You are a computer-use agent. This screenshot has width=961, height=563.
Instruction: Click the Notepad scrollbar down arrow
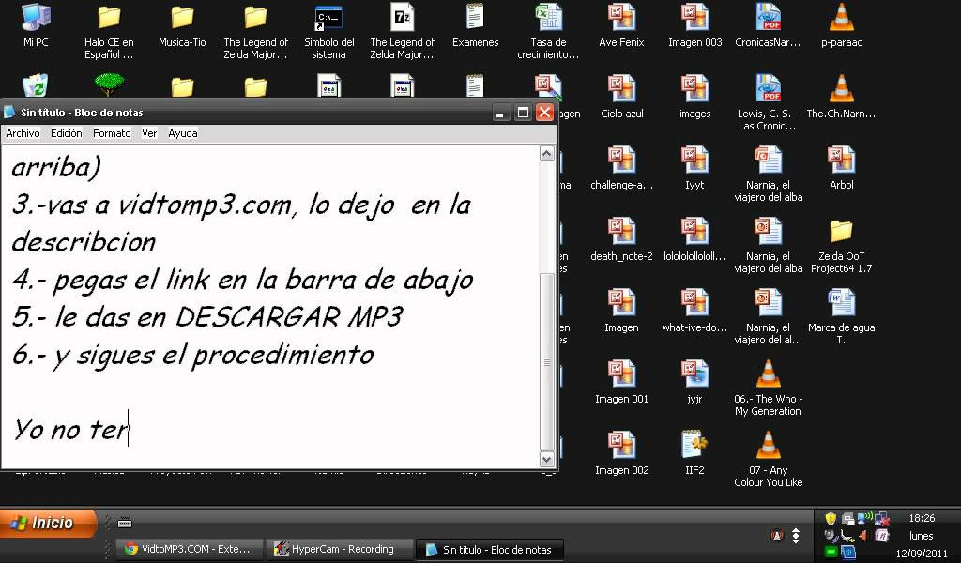(x=547, y=458)
